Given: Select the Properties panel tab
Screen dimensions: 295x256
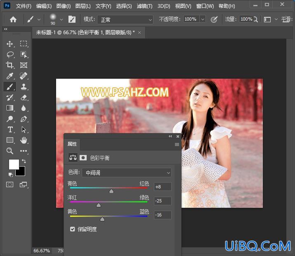Looking at the screenshot, I should tap(72, 144).
